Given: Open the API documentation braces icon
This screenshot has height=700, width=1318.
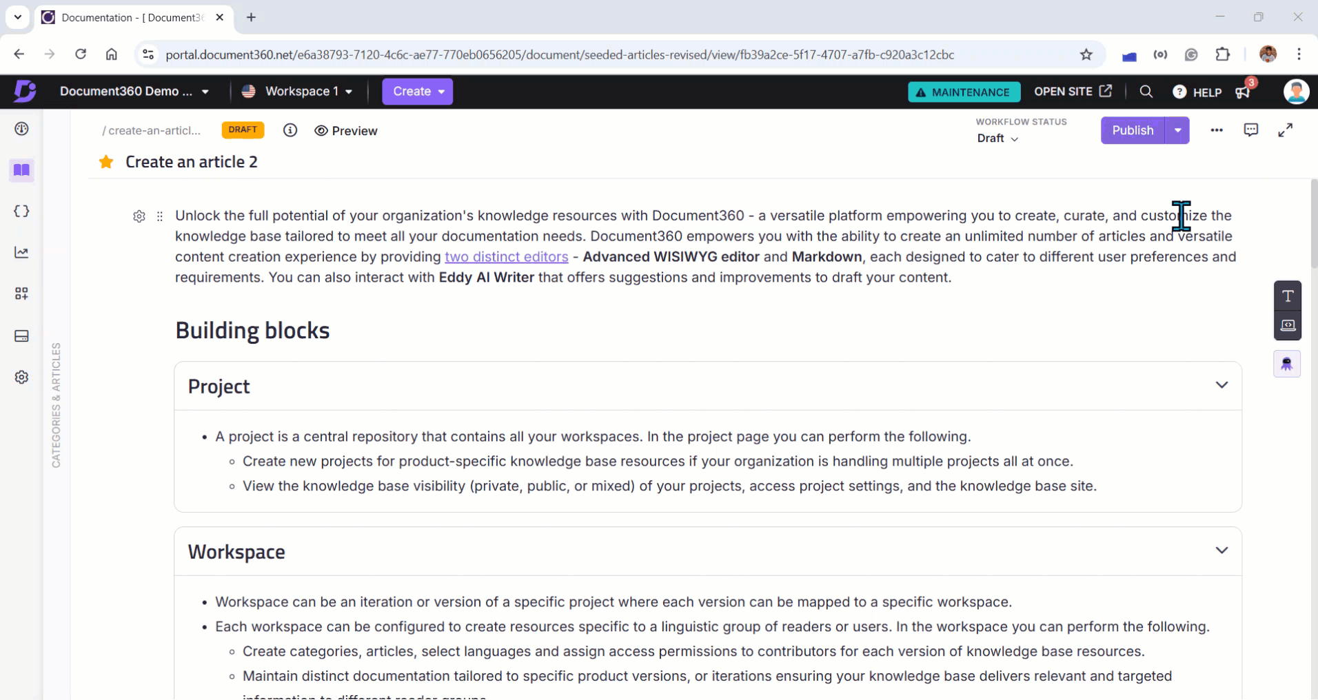Looking at the screenshot, I should pos(21,211).
